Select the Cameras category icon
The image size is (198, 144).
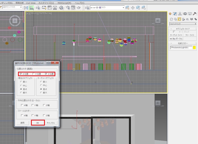pyautogui.click(x=183, y=19)
